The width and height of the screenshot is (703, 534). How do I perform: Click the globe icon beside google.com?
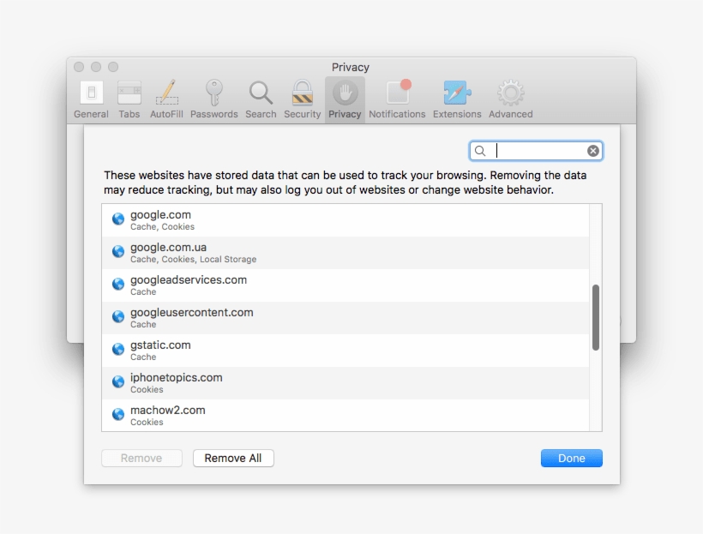pyautogui.click(x=118, y=219)
